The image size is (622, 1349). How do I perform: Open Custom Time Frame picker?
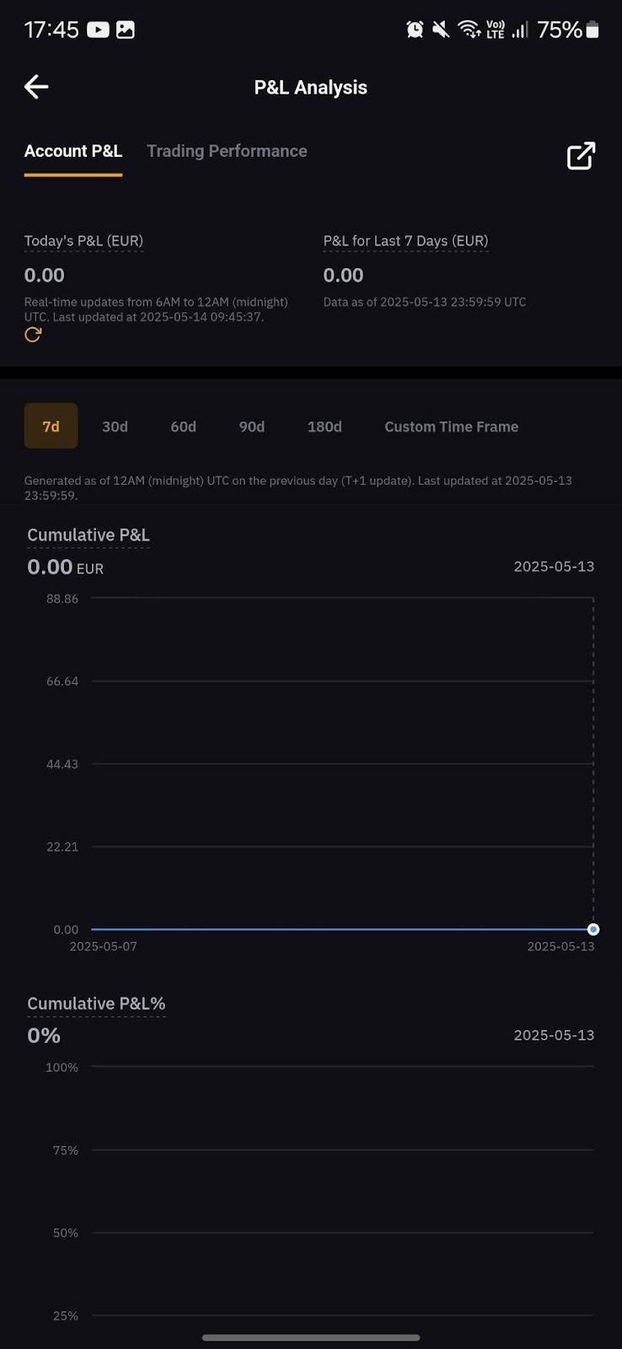pyautogui.click(x=451, y=427)
